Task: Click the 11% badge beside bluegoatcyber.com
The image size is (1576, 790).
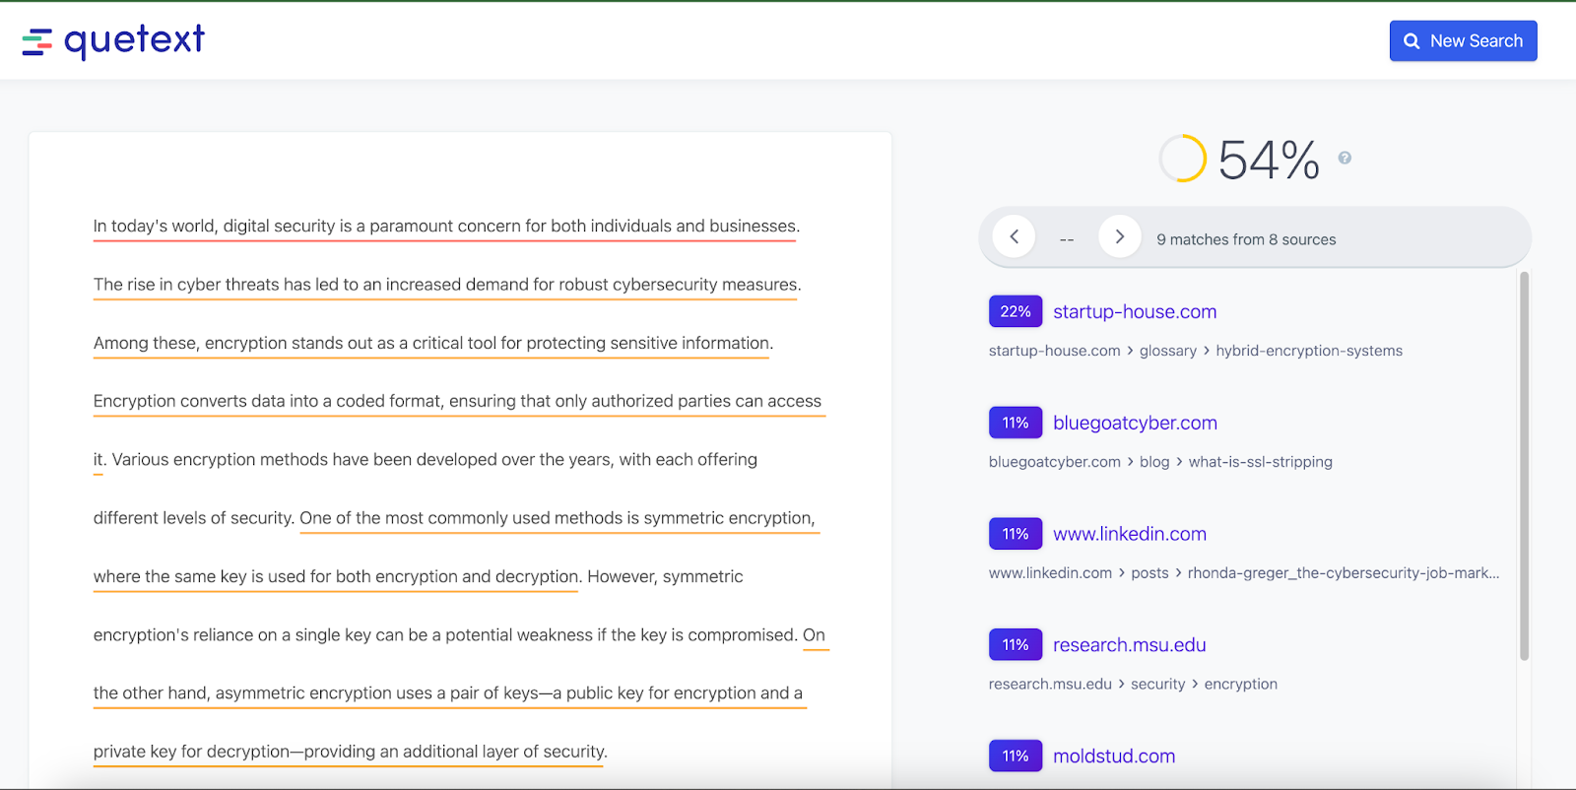Action: 1016,423
